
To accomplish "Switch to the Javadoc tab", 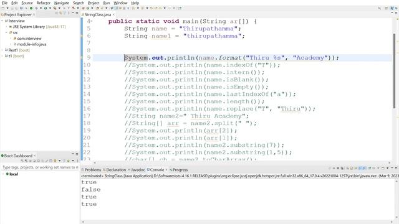I will coord(137,170).
